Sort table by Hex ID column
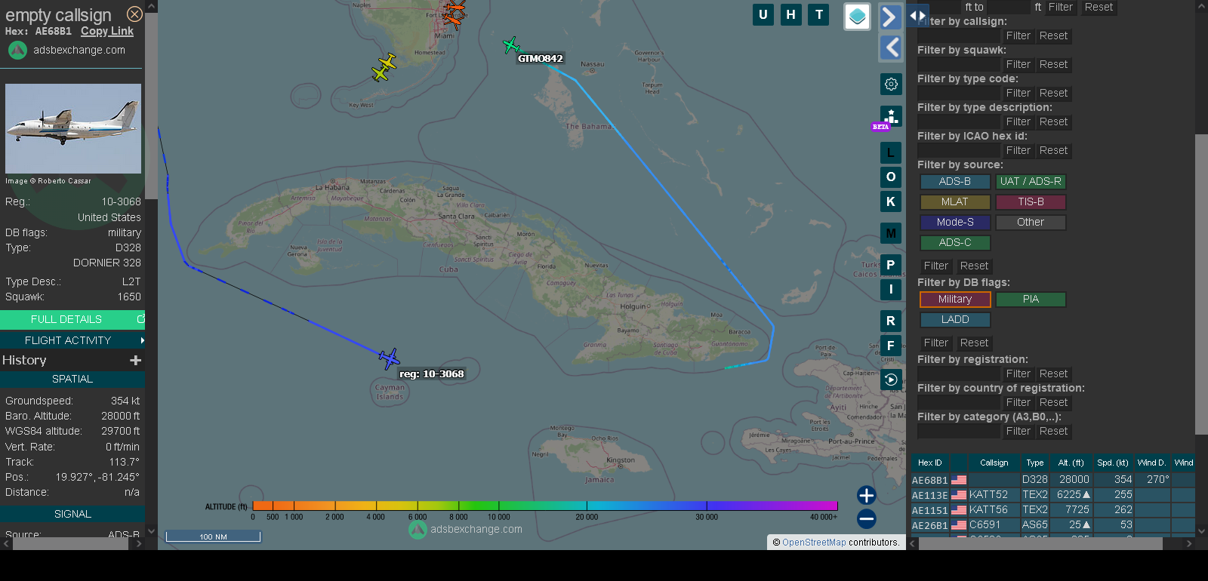 pos(930,463)
